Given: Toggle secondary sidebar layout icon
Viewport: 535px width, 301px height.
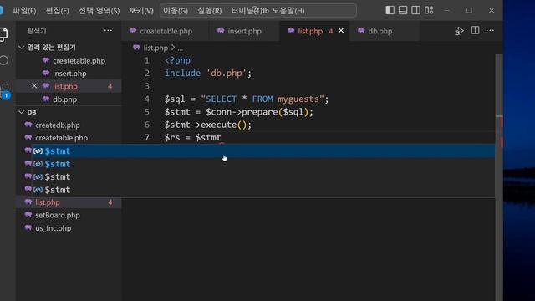Looking at the screenshot, I should (415, 10).
